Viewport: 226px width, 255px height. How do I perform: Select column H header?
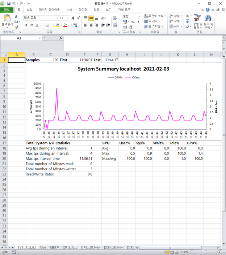coord(127,55)
